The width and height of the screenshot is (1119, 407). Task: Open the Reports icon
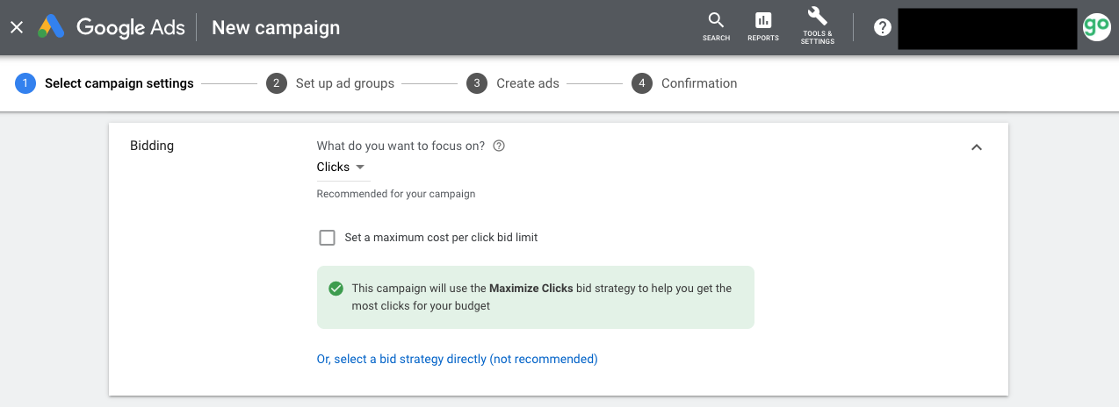[x=762, y=26]
